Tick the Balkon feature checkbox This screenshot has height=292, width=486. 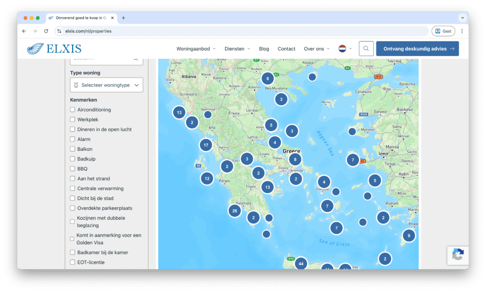tap(73, 149)
